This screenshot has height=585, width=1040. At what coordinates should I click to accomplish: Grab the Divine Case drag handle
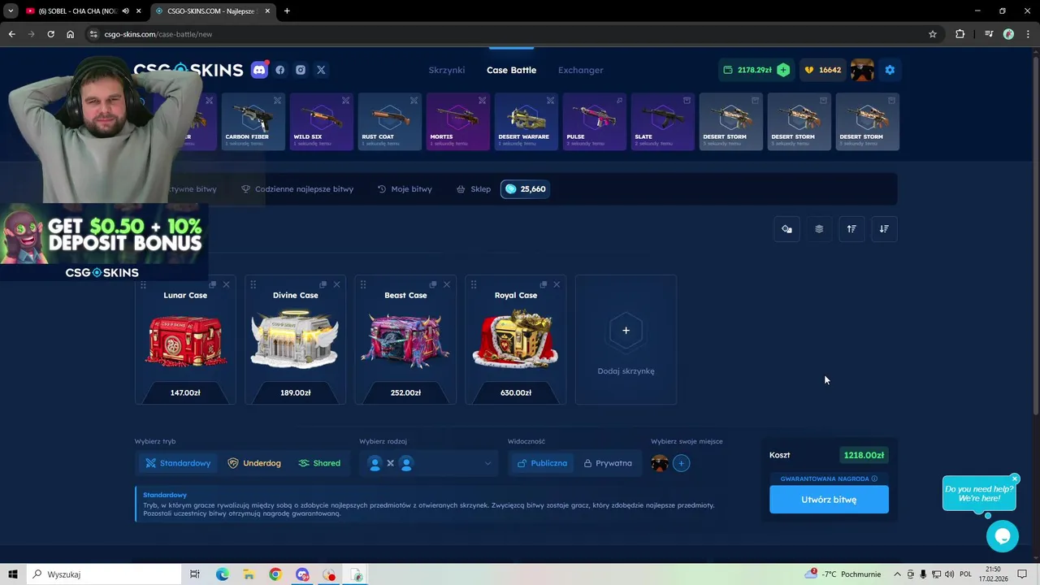pos(253,284)
